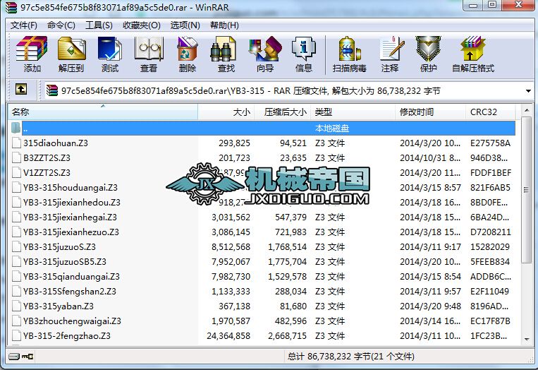Screen dimensions: 538x370
Task: Select file YB3-315Sfengshan2.Z3
Action: [x=70, y=292]
